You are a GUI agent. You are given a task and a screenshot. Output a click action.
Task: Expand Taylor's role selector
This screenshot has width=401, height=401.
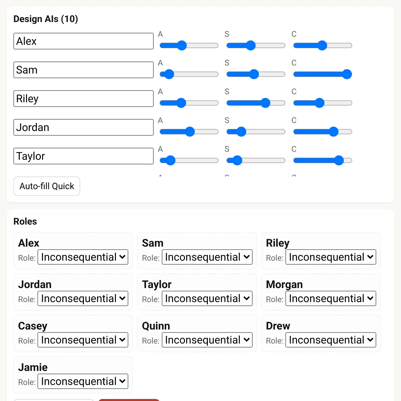coord(207,298)
